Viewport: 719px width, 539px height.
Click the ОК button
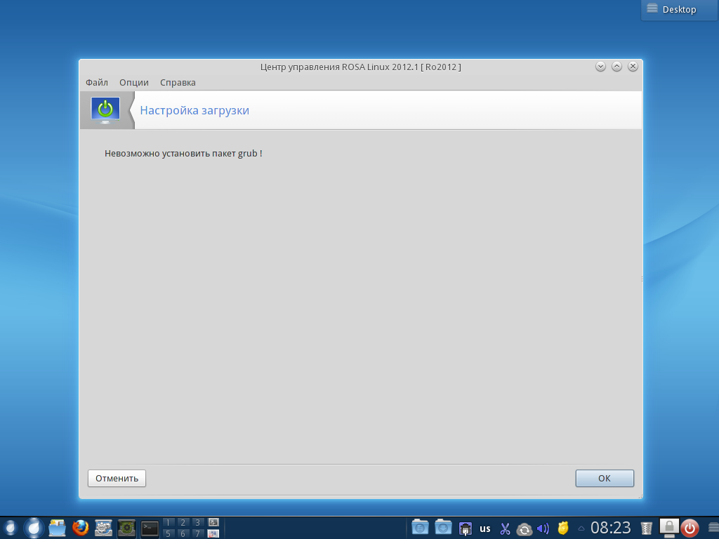coord(605,478)
